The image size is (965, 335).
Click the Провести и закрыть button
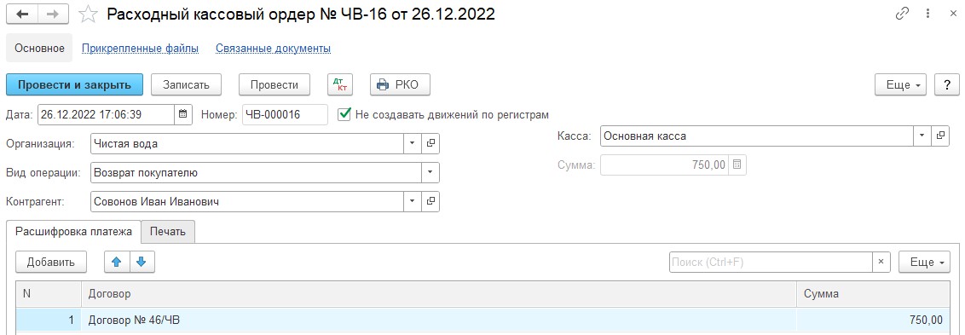(74, 85)
